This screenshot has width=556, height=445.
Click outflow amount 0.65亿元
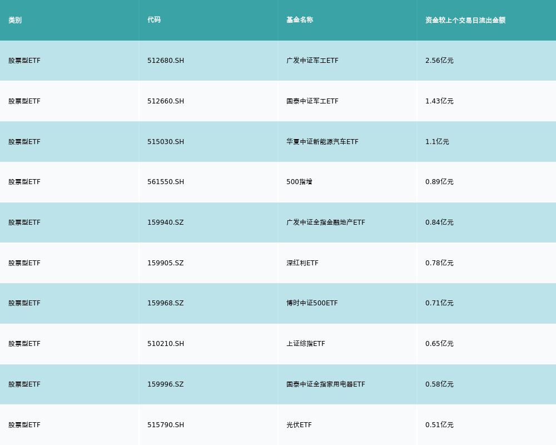tap(439, 344)
